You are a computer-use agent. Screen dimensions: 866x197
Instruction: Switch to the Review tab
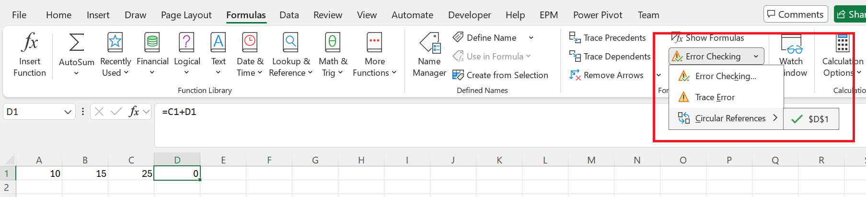(x=328, y=15)
